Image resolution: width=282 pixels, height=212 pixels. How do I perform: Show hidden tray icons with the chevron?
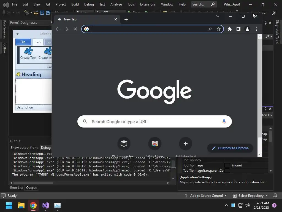[226, 205]
